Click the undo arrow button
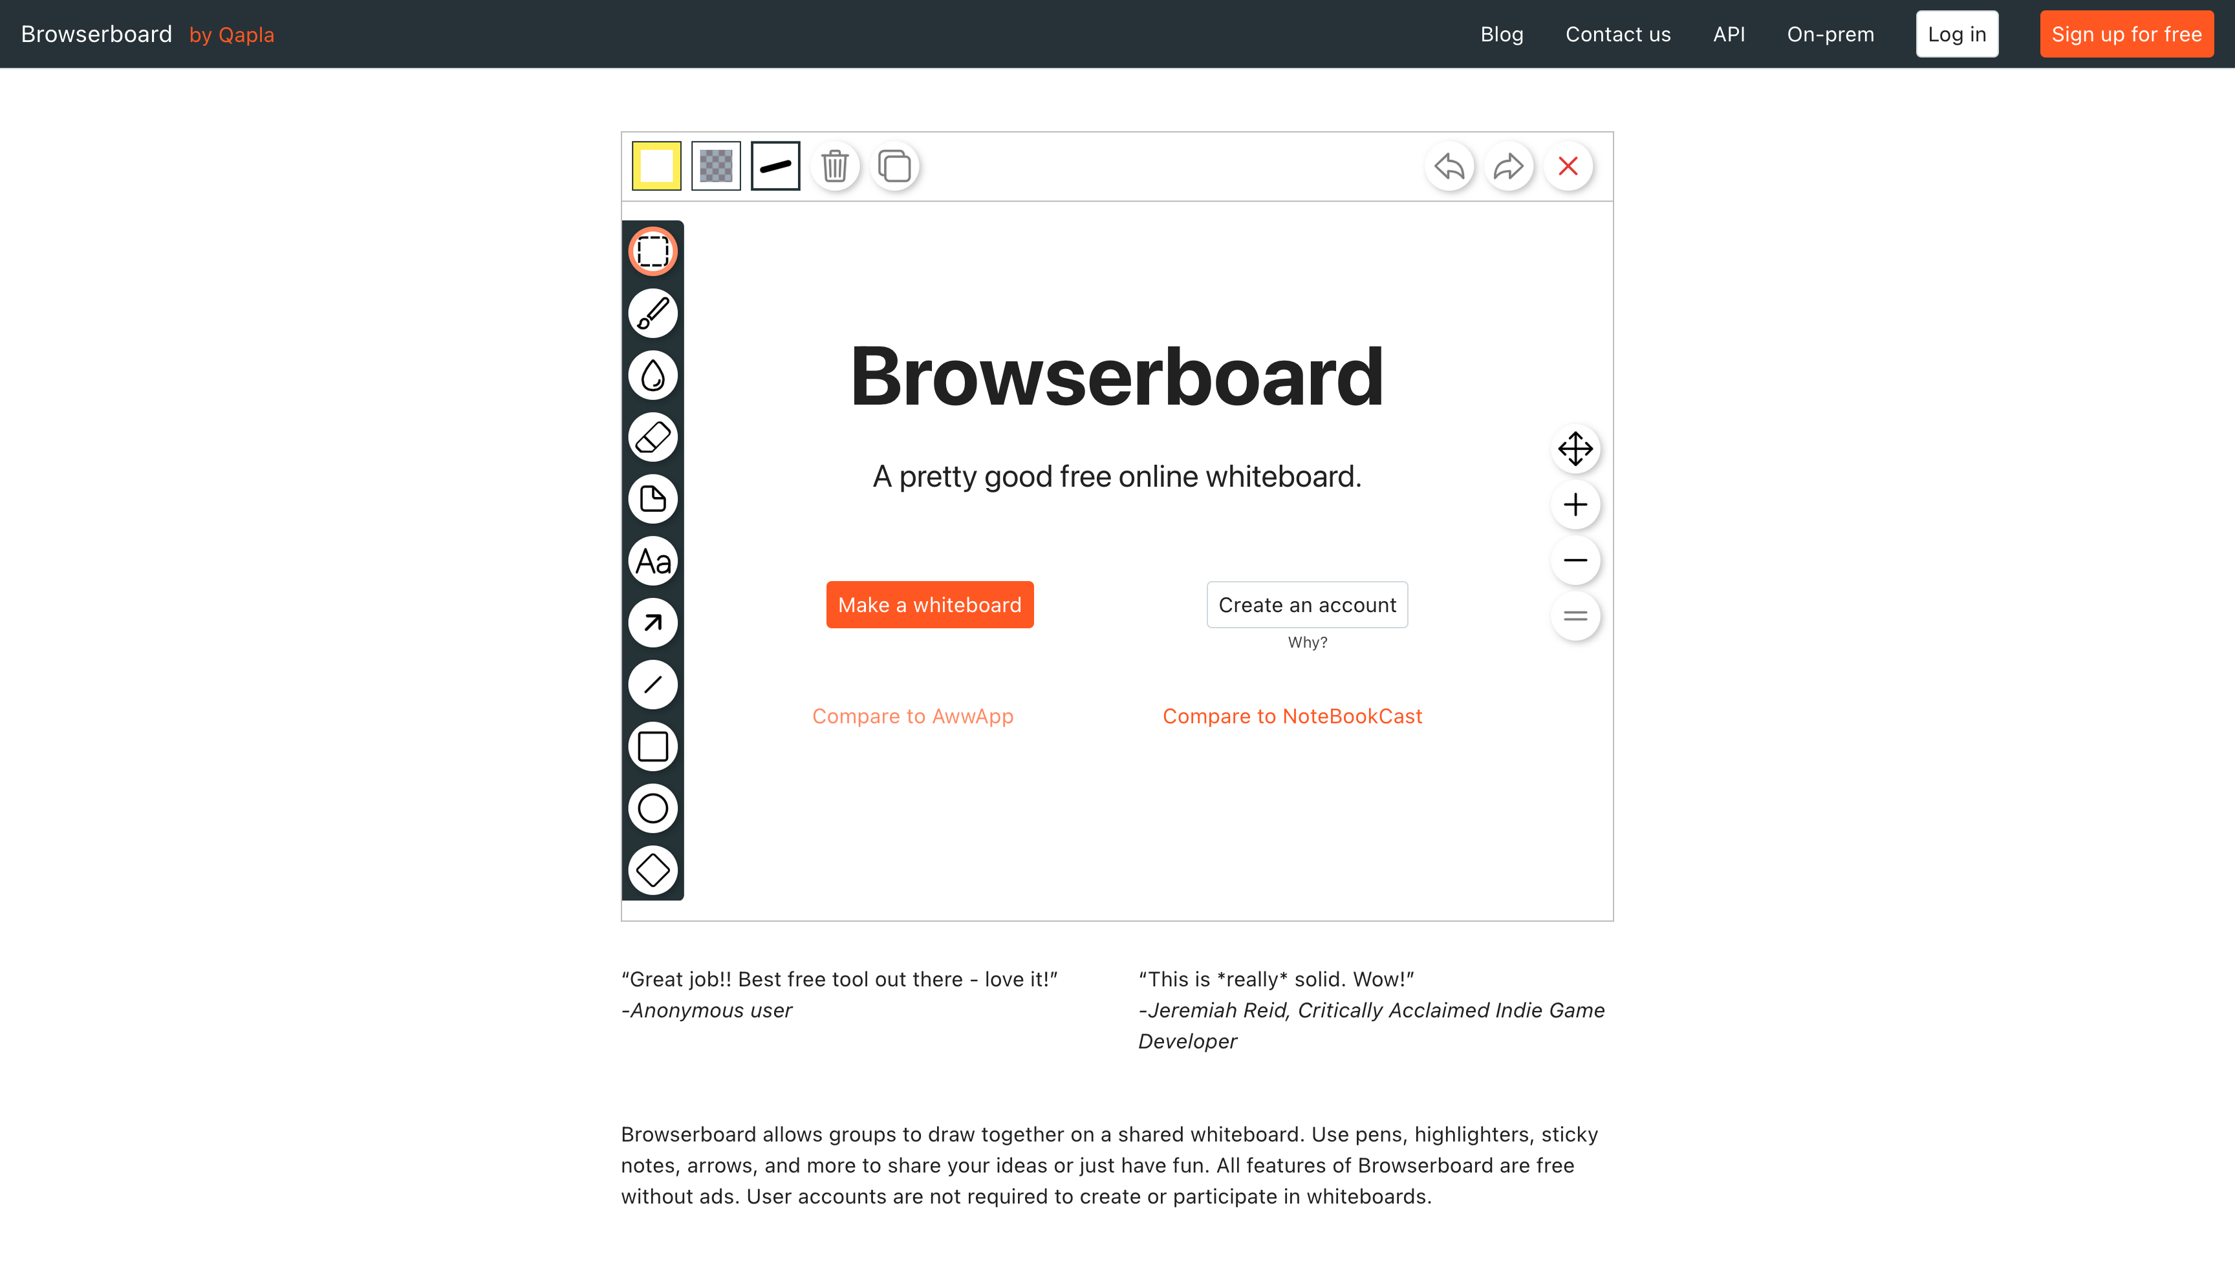 click(1449, 166)
